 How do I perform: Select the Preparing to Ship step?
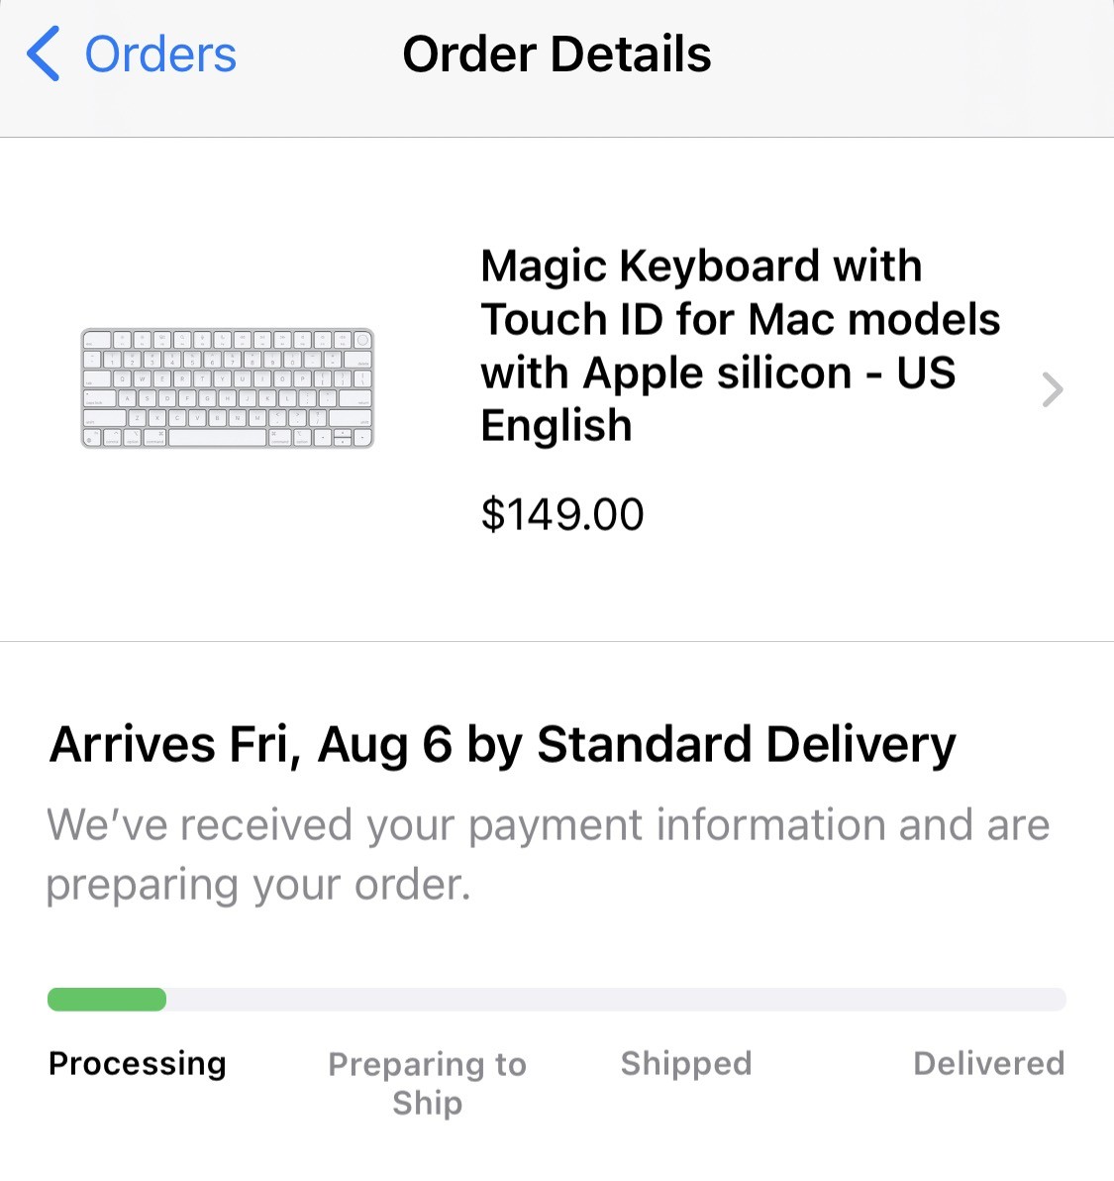coord(427,1083)
